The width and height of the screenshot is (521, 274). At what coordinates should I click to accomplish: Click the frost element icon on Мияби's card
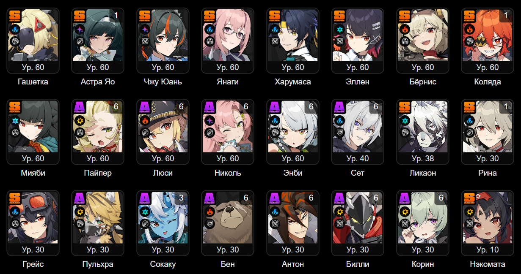pyautogui.click(x=14, y=121)
